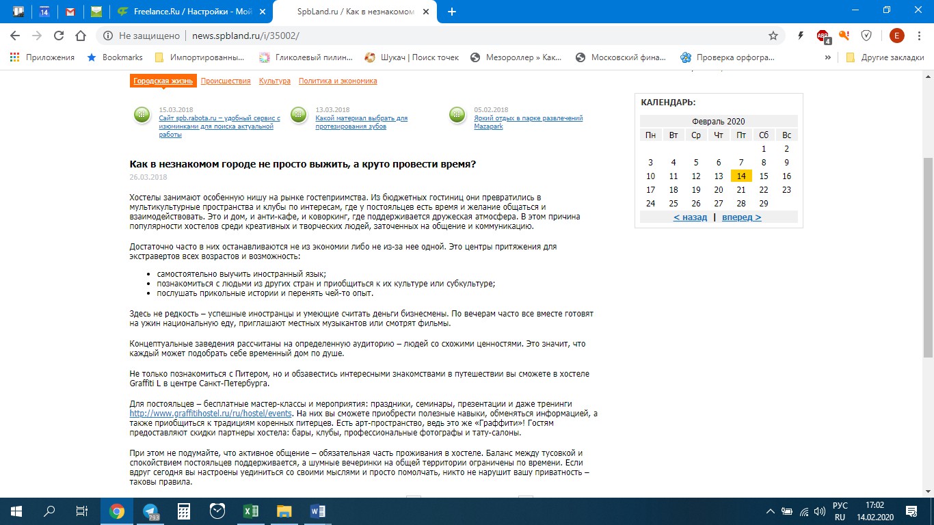Show hidden system tray icons
Screen dimensions: 934x525
click(771, 511)
